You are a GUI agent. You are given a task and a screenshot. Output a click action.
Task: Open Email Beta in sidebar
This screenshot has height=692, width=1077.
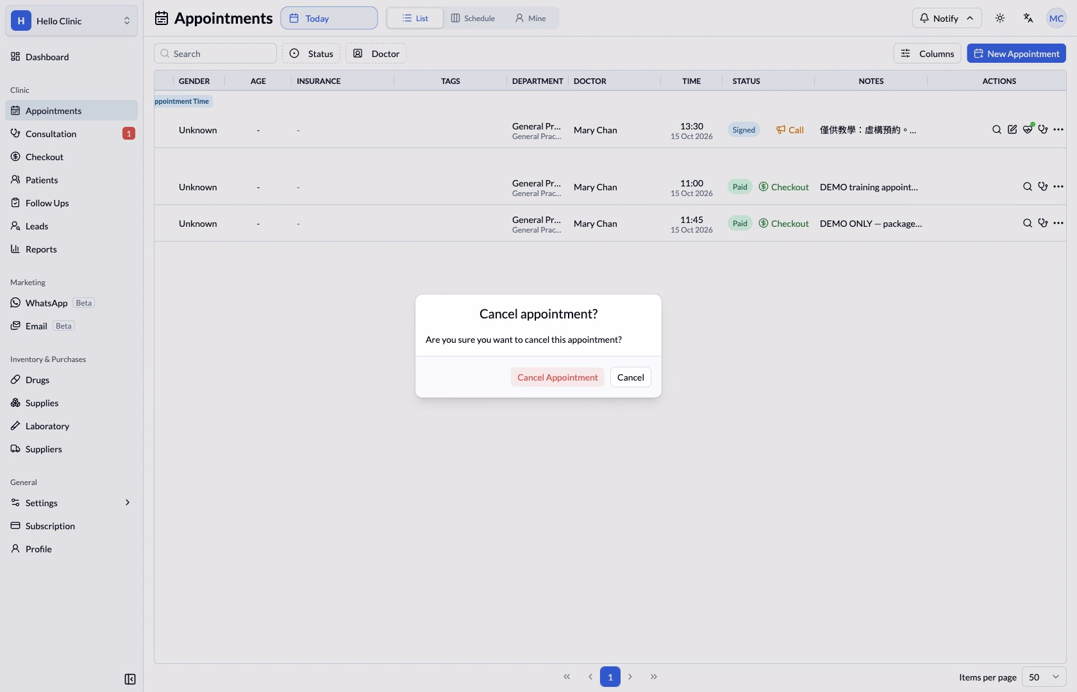coord(71,326)
